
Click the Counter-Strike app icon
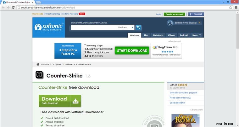(x=39, y=75)
